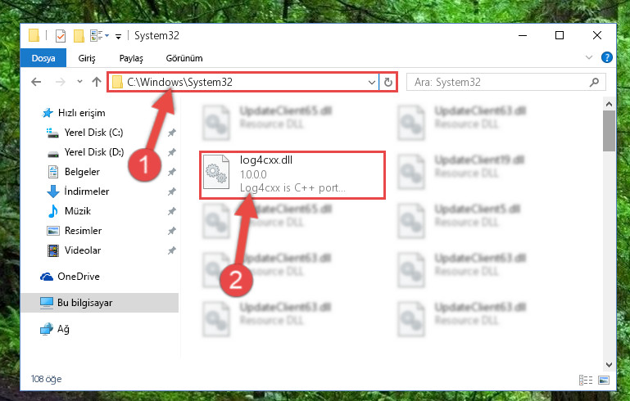Screen dimensions: 630x401
Task: Select the log4cxx.dll file
Action: [x=292, y=174]
